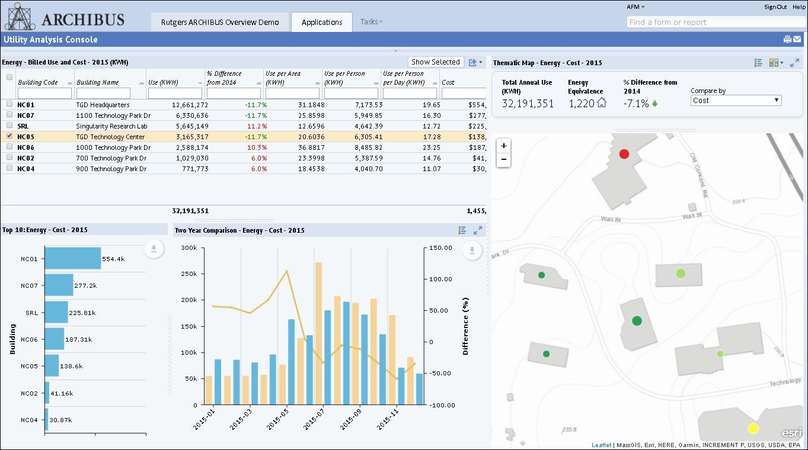This screenshot has width=808, height=450.
Task: Click the Building Code filter field
Action: (45, 94)
